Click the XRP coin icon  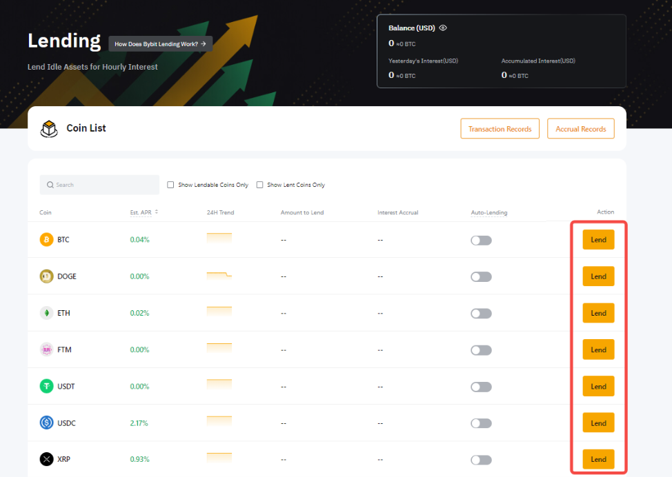(x=46, y=459)
